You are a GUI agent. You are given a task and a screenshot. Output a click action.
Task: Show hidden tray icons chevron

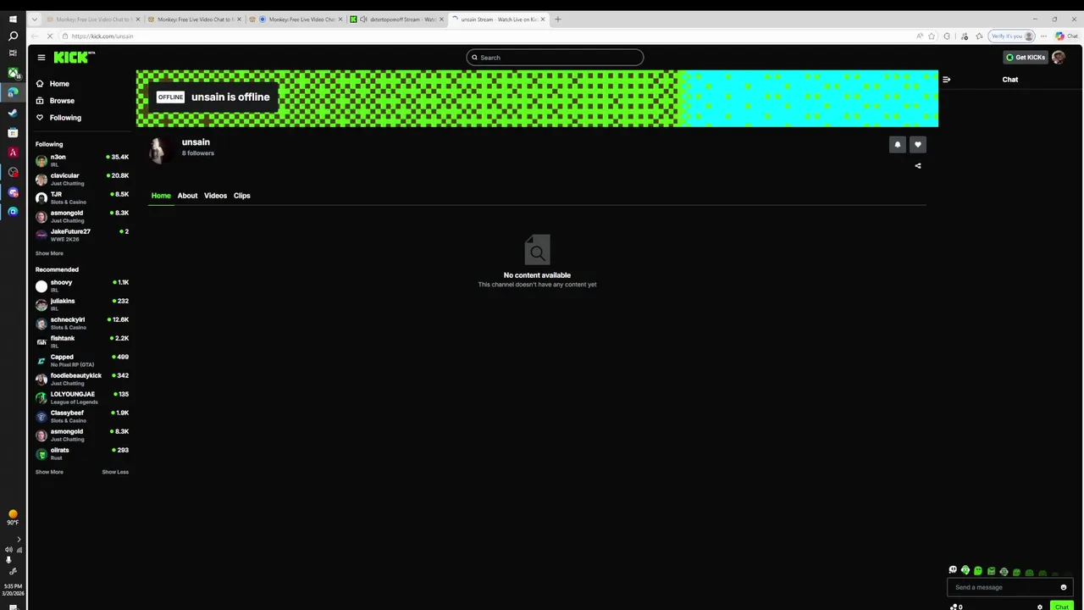19,539
